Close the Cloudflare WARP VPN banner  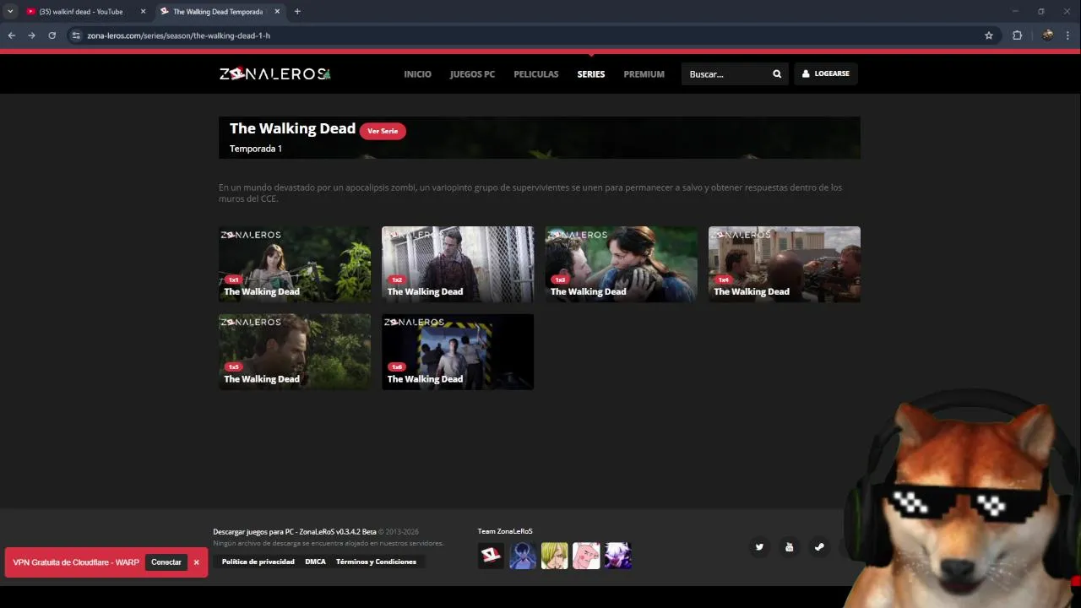pos(196,562)
